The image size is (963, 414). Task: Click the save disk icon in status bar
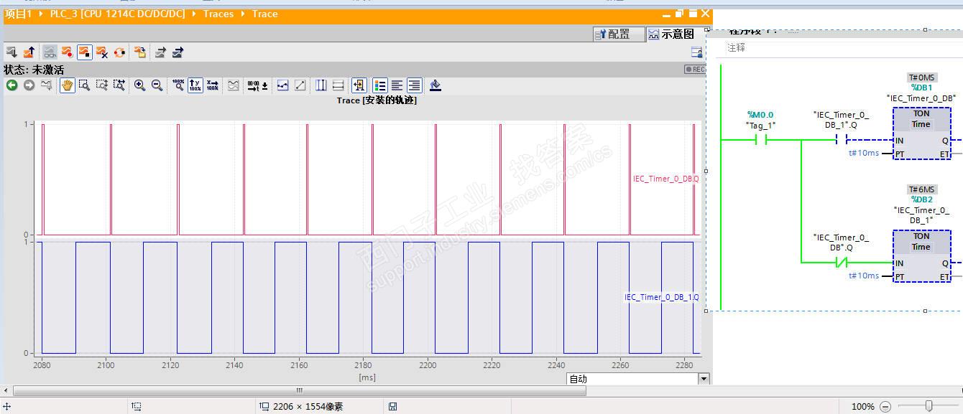click(x=392, y=406)
